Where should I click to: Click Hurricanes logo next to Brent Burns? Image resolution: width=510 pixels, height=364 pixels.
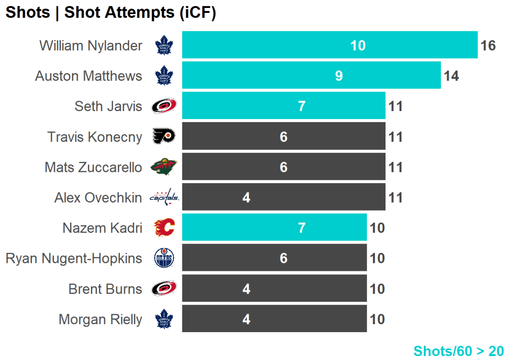(x=163, y=289)
